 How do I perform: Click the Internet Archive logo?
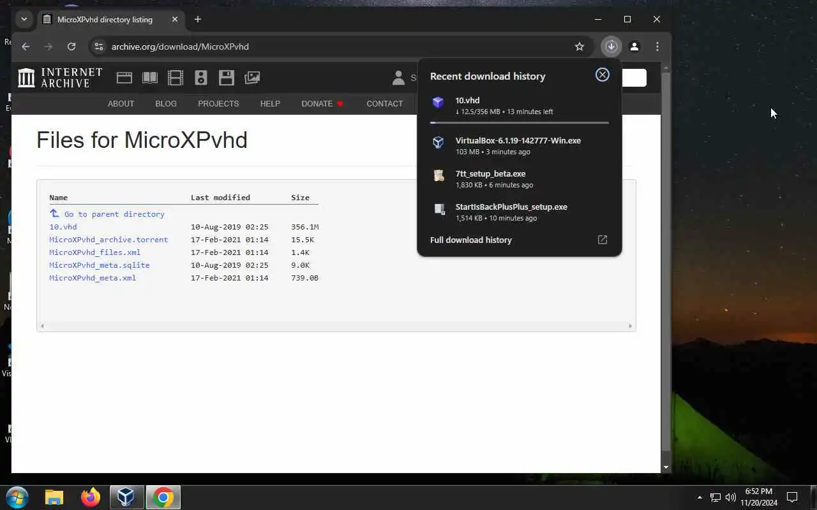60,78
